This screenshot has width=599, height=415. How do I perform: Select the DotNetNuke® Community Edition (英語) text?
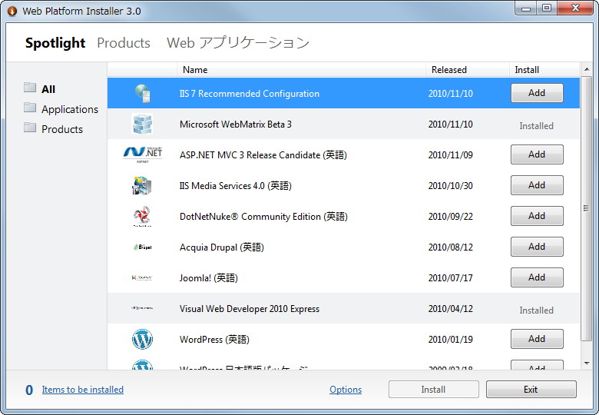pyautogui.click(x=263, y=217)
